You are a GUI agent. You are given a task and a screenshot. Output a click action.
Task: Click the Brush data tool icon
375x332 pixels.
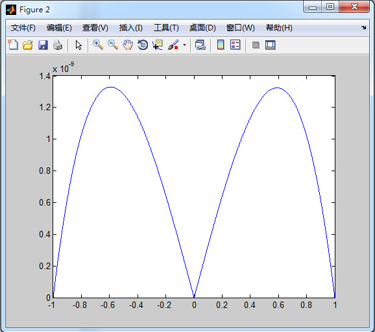pyautogui.click(x=173, y=45)
